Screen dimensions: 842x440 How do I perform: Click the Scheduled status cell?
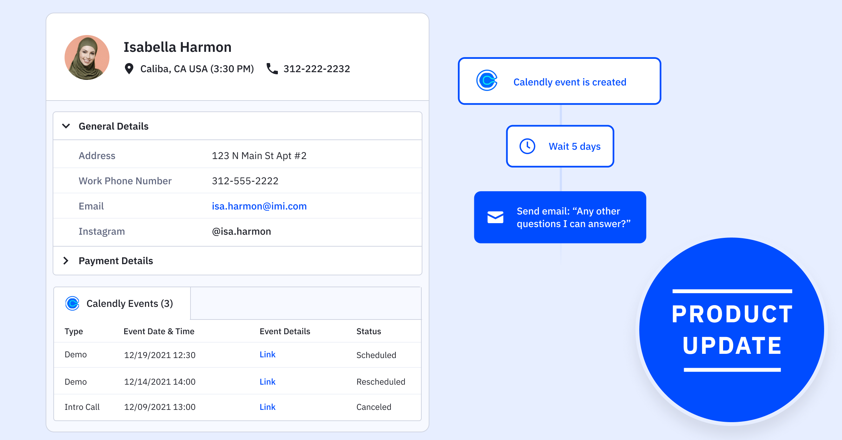point(376,355)
